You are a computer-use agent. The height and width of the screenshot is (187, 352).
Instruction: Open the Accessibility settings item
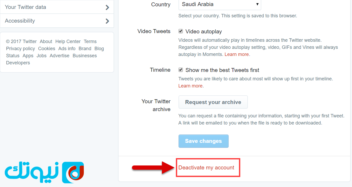point(57,21)
